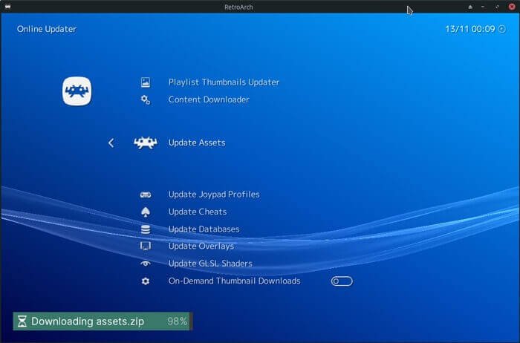520x343 pixels.
Task: Open Playlist Thumbnails Updater entry
Action: (x=224, y=82)
